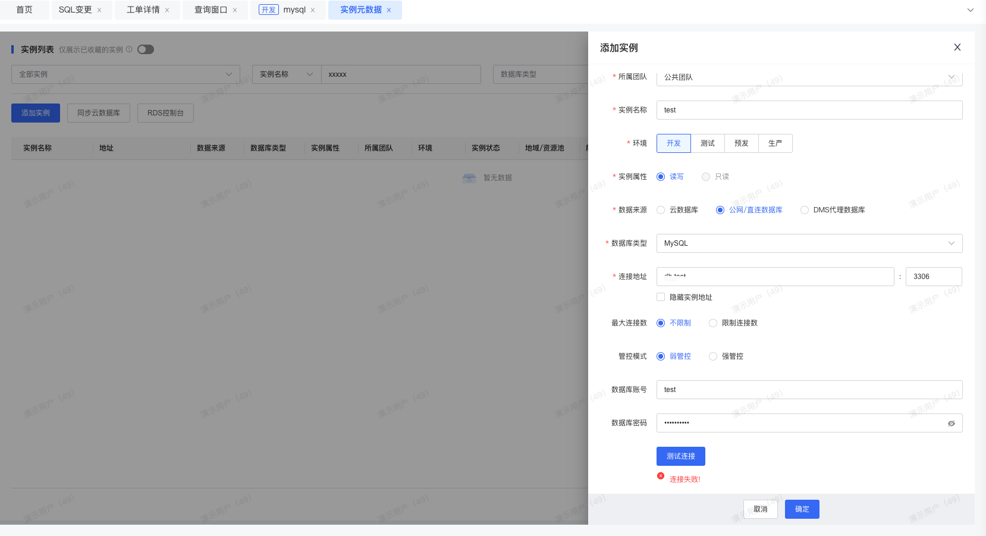Close the 实例元数据 tab with its x

coord(389,10)
